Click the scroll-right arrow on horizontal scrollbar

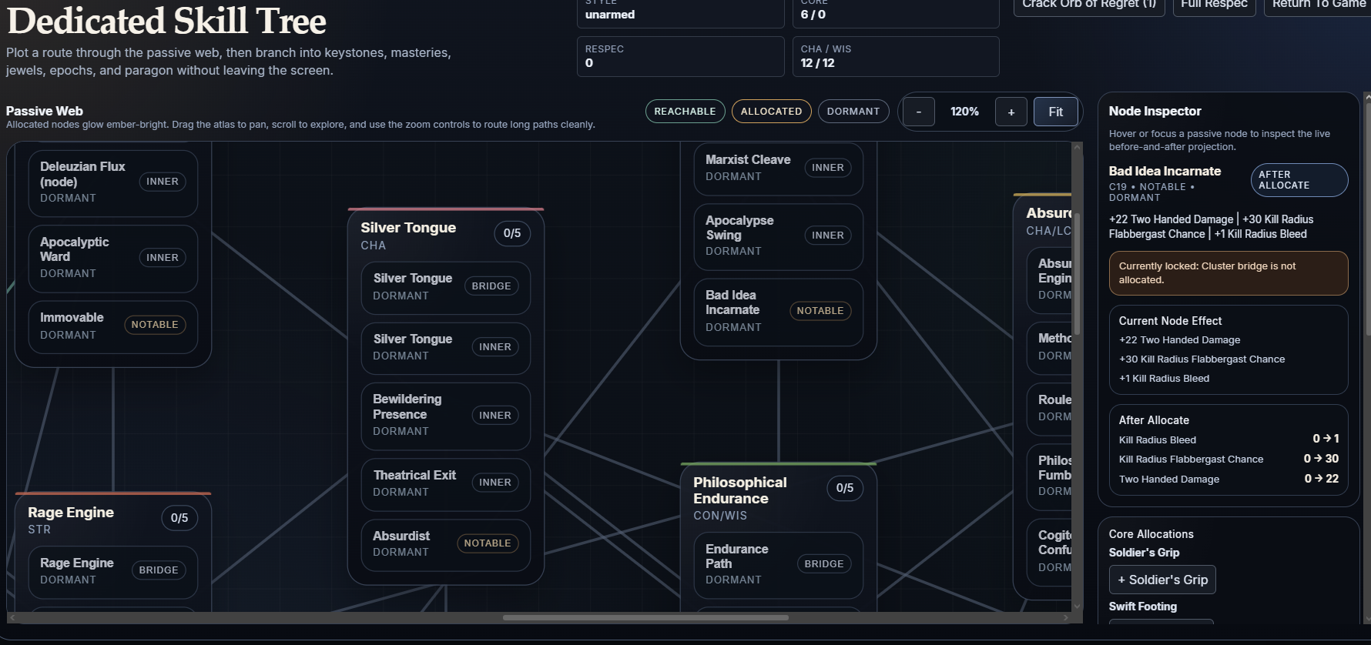[1066, 617]
